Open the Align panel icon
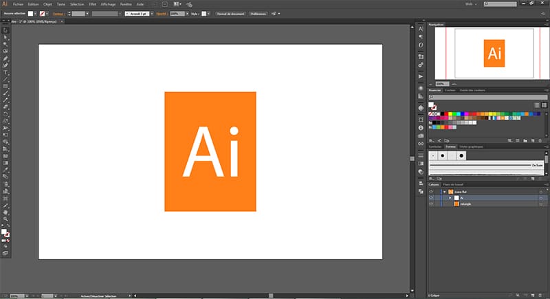Screen dimensions: 550x299 pos(421,184)
